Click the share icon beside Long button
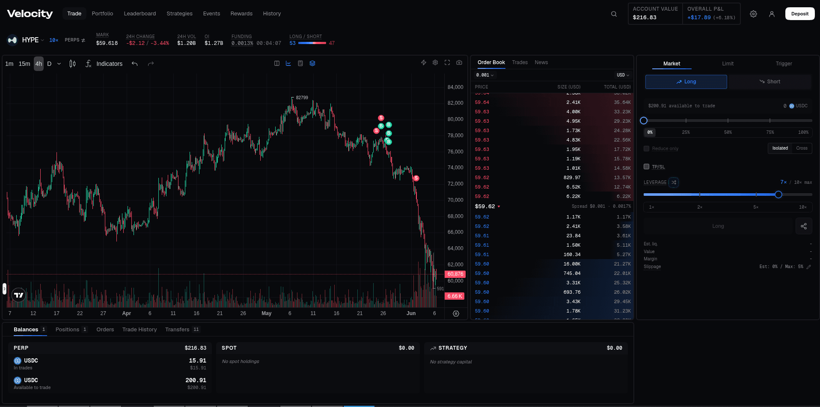 click(x=804, y=226)
